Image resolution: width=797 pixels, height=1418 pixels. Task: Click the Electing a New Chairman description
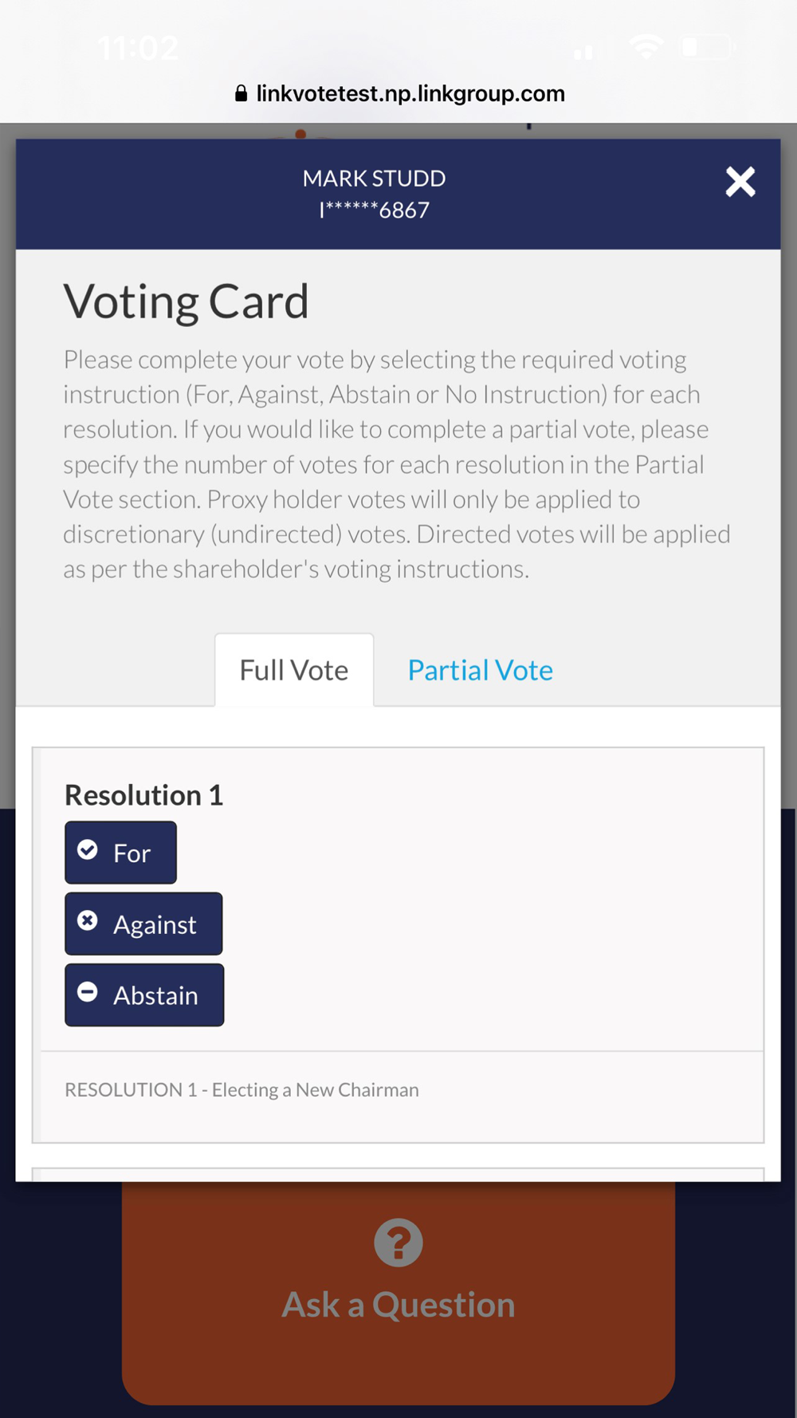click(x=241, y=1089)
